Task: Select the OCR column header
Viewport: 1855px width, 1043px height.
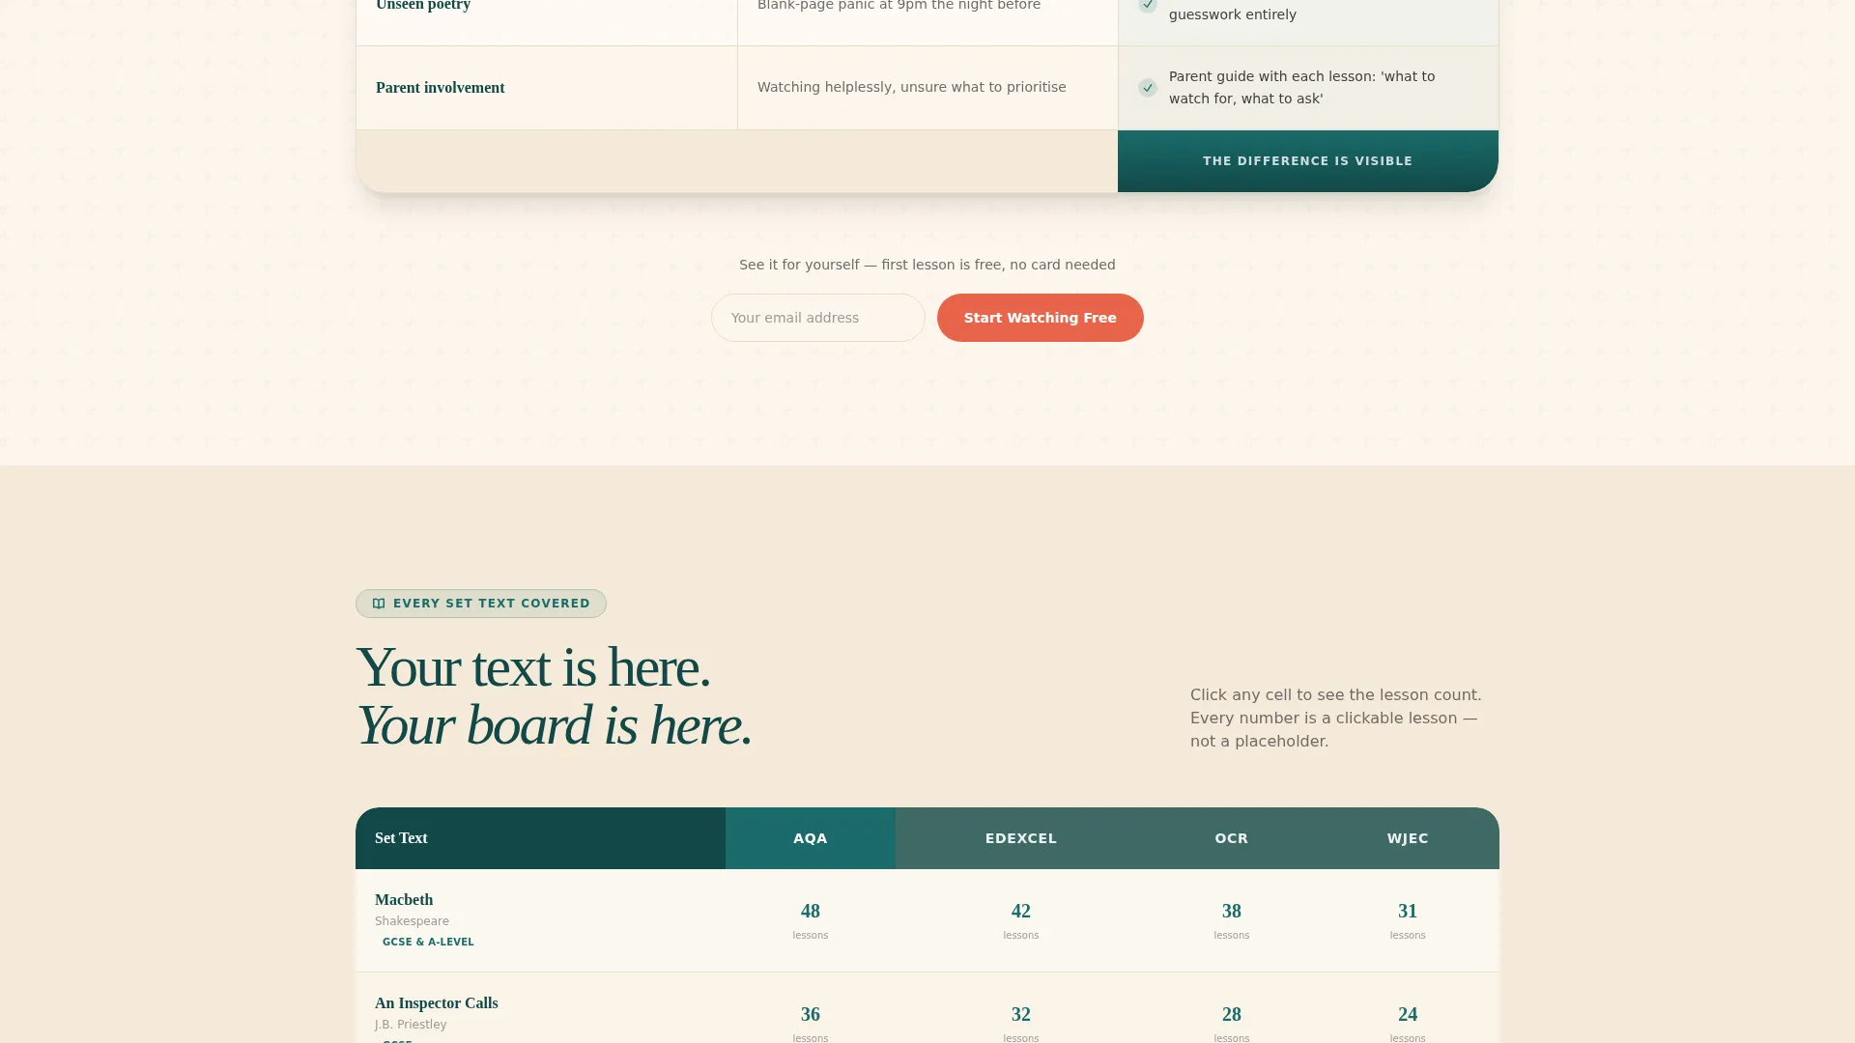Action: pos(1232,838)
